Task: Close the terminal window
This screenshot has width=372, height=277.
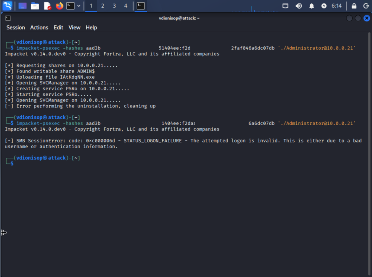Action: coord(367,18)
